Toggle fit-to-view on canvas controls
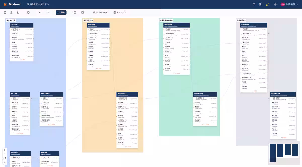 5,158
